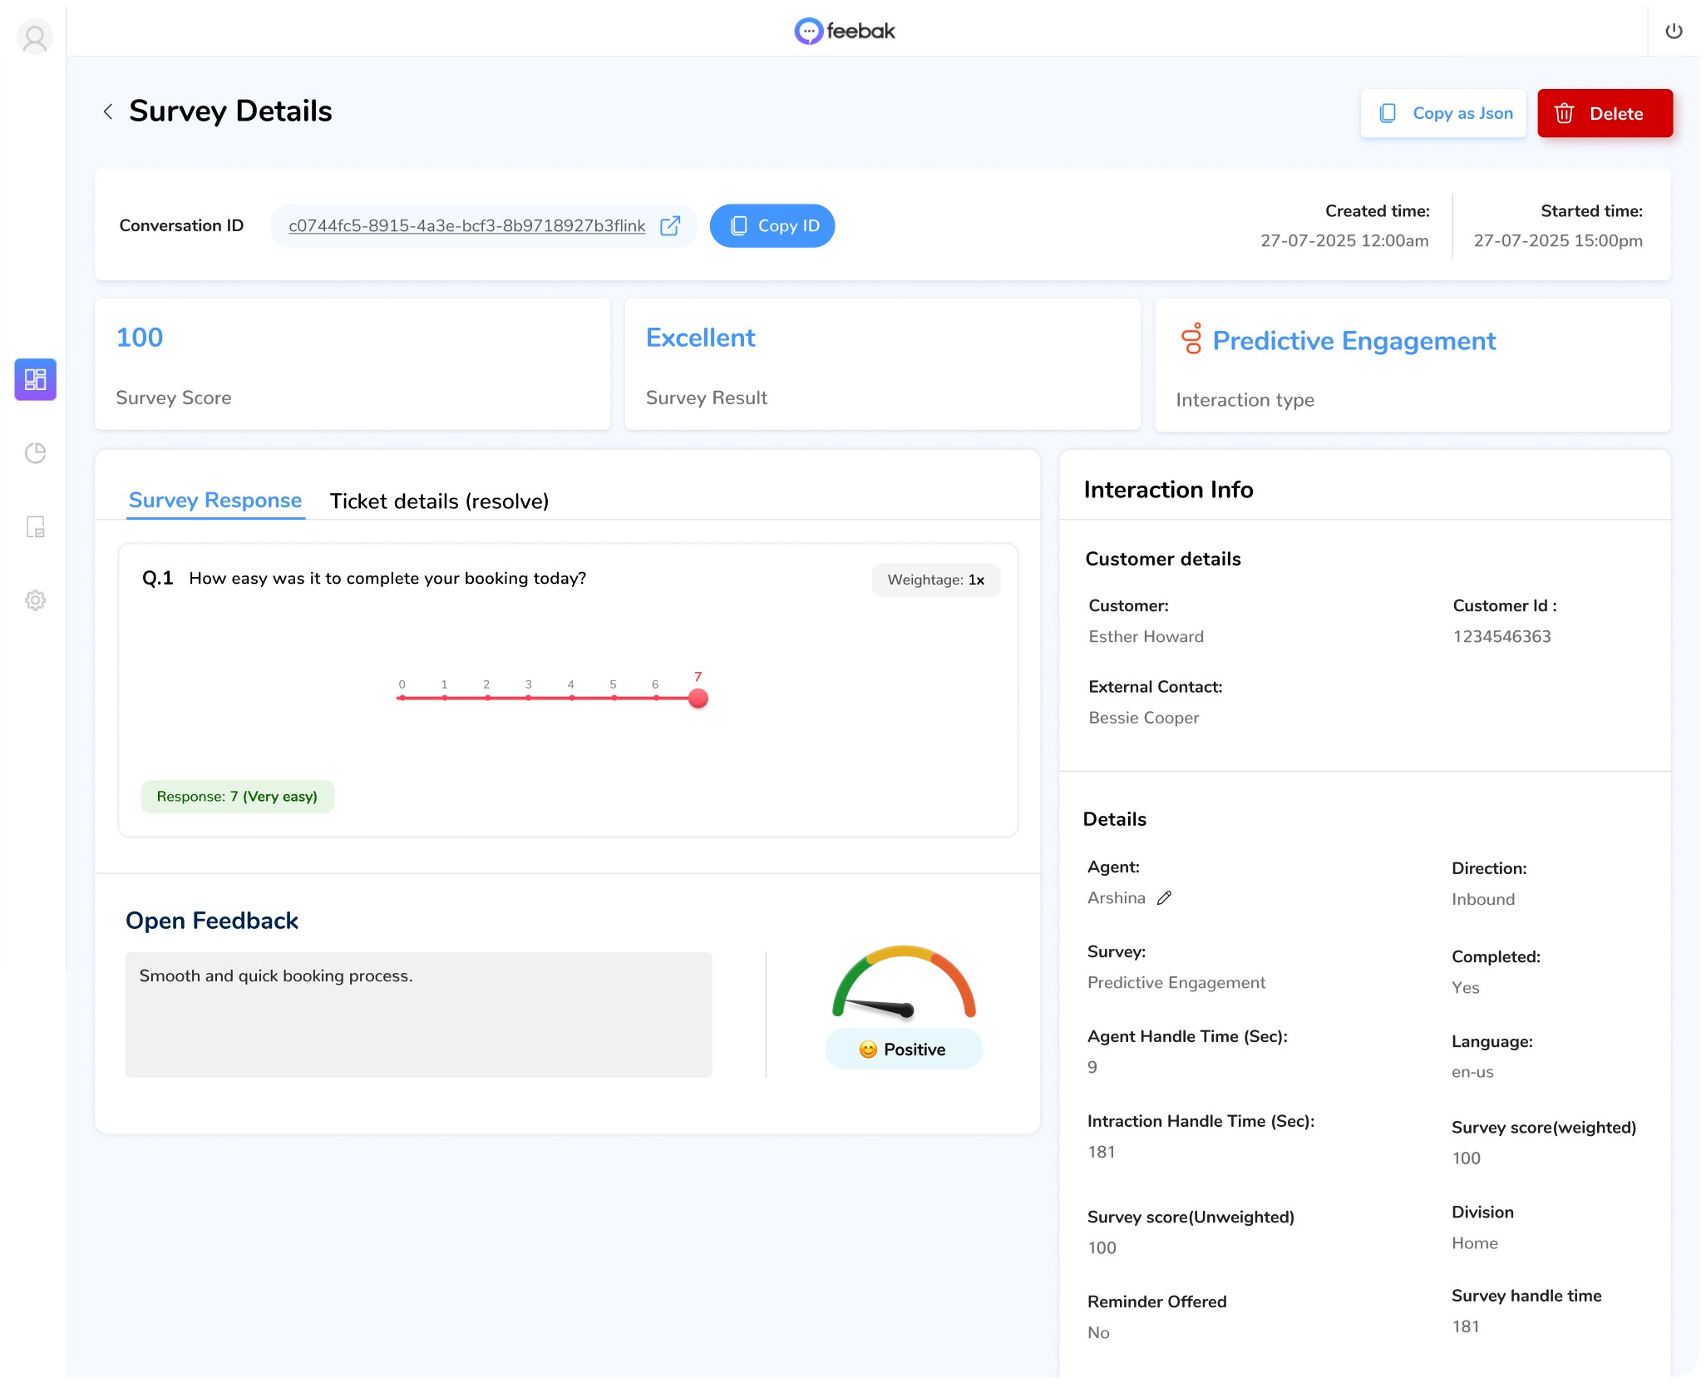Copy the conversation ID
The height and width of the screenshot is (1383, 1706).
point(772,225)
